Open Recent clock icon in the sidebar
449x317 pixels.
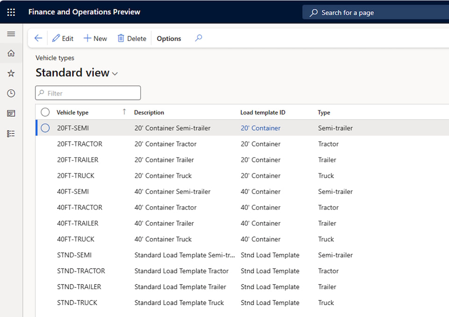tap(11, 94)
